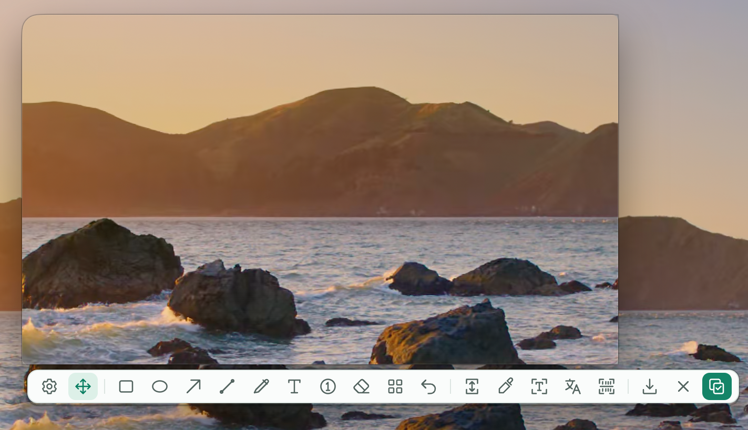Select the numbered marker tool

pyautogui.click(x=328, y=387)
